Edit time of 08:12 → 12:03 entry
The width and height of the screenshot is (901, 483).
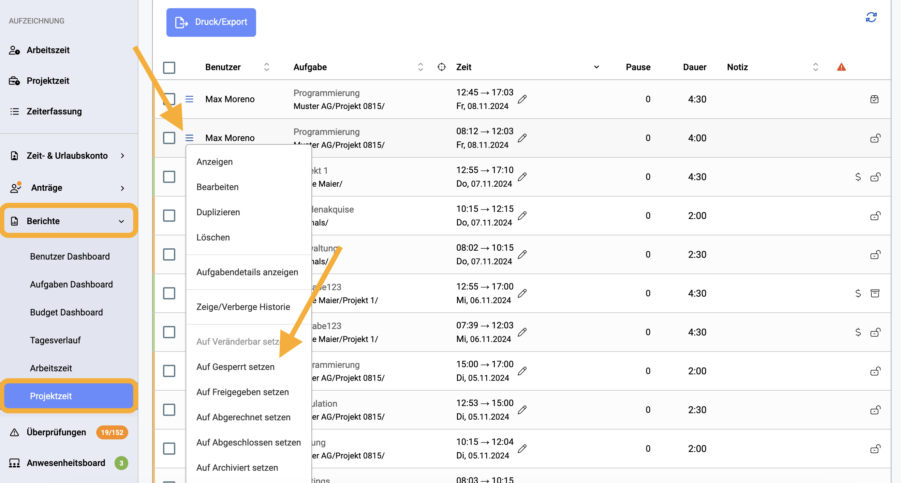(x=522, y=138)
